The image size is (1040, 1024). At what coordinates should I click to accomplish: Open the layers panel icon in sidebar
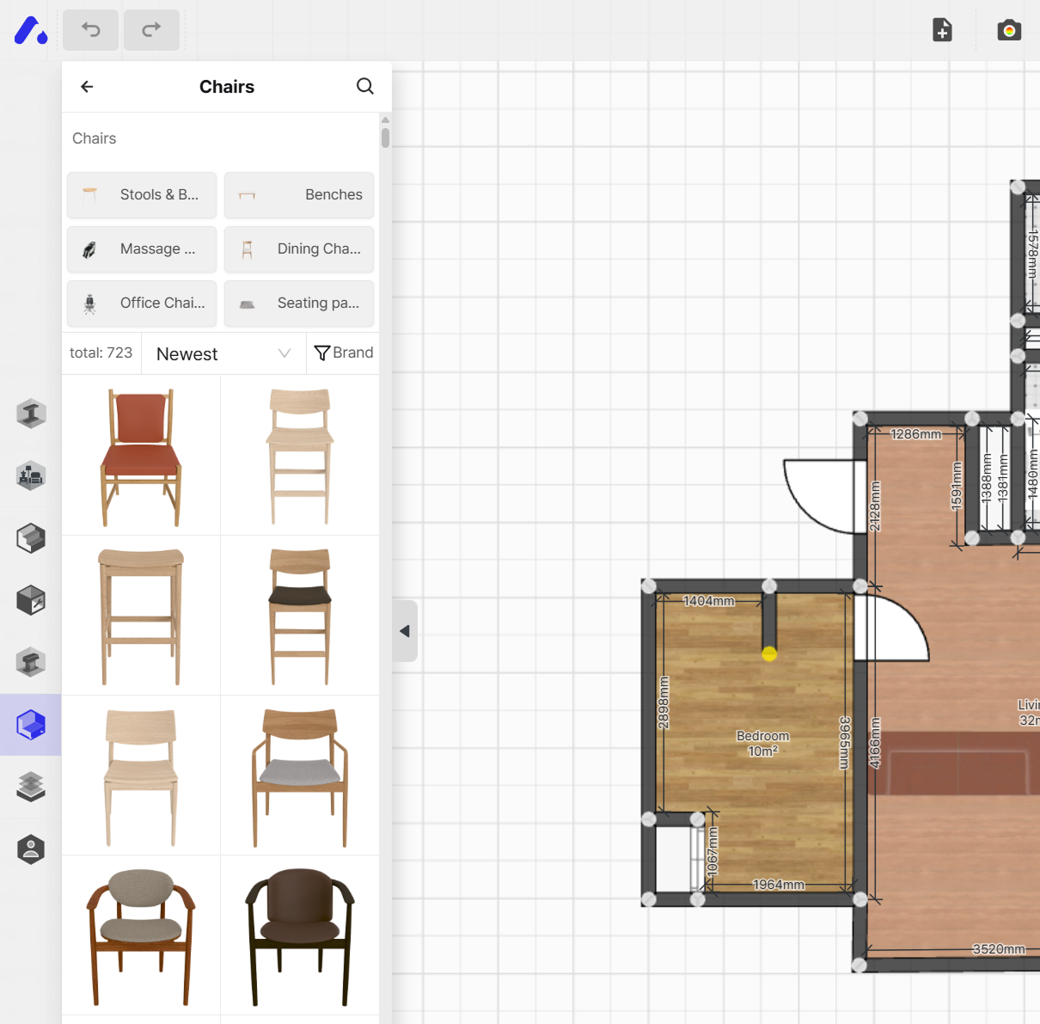[x=30, y=787]
